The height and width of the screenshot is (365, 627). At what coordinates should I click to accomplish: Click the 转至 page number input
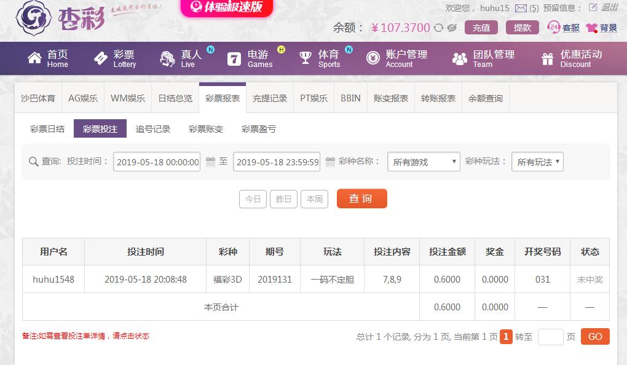pyautogui.click(x=551, y=337)
